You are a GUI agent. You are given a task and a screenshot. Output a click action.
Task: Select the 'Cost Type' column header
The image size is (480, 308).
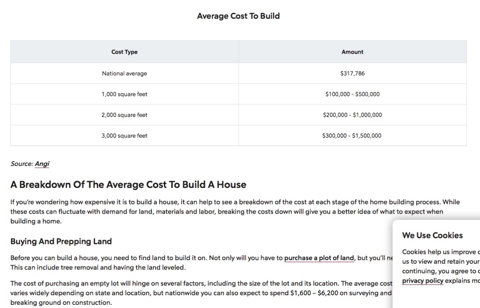[x=124, y=52]
